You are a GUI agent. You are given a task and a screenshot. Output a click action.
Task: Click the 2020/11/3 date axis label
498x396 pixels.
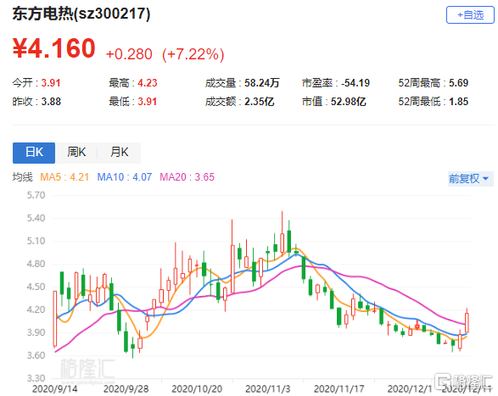click(x=268, y=388)
